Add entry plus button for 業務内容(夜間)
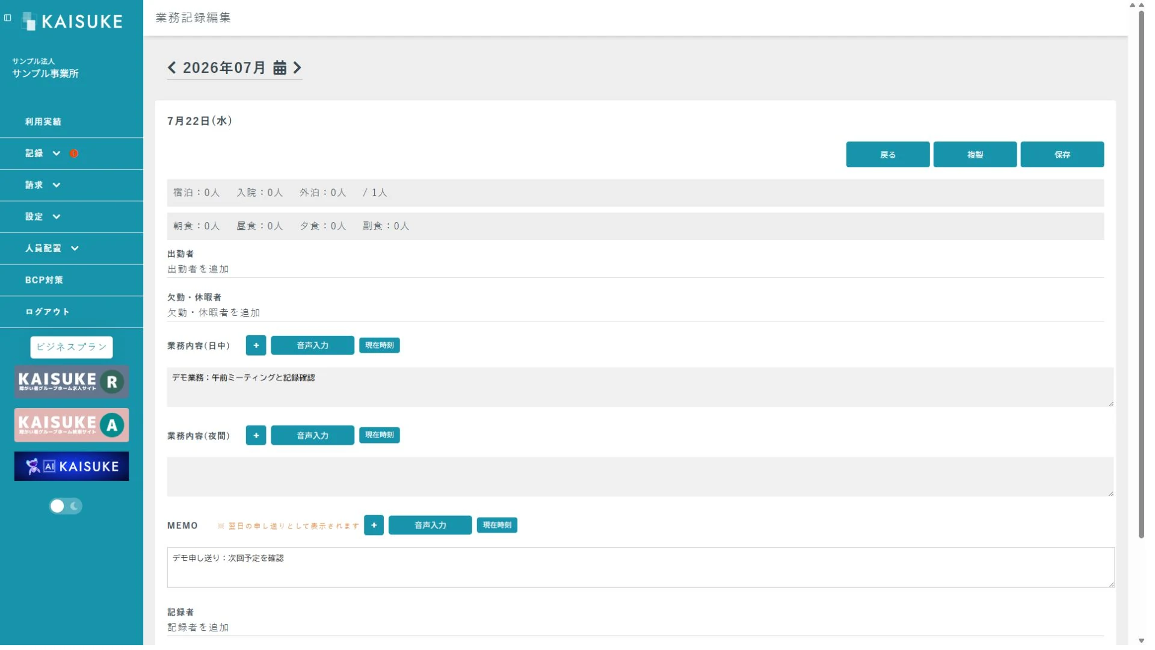Image resolution: width=1155 pixels, height=650 pixels. click(x=256, y=435)
